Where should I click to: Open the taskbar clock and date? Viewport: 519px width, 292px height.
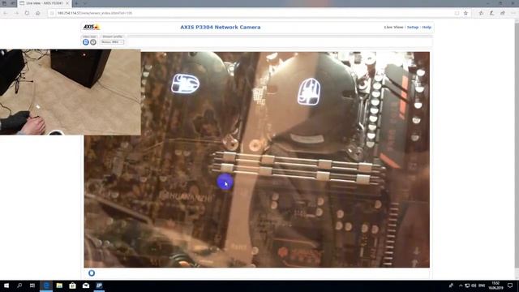495,286
